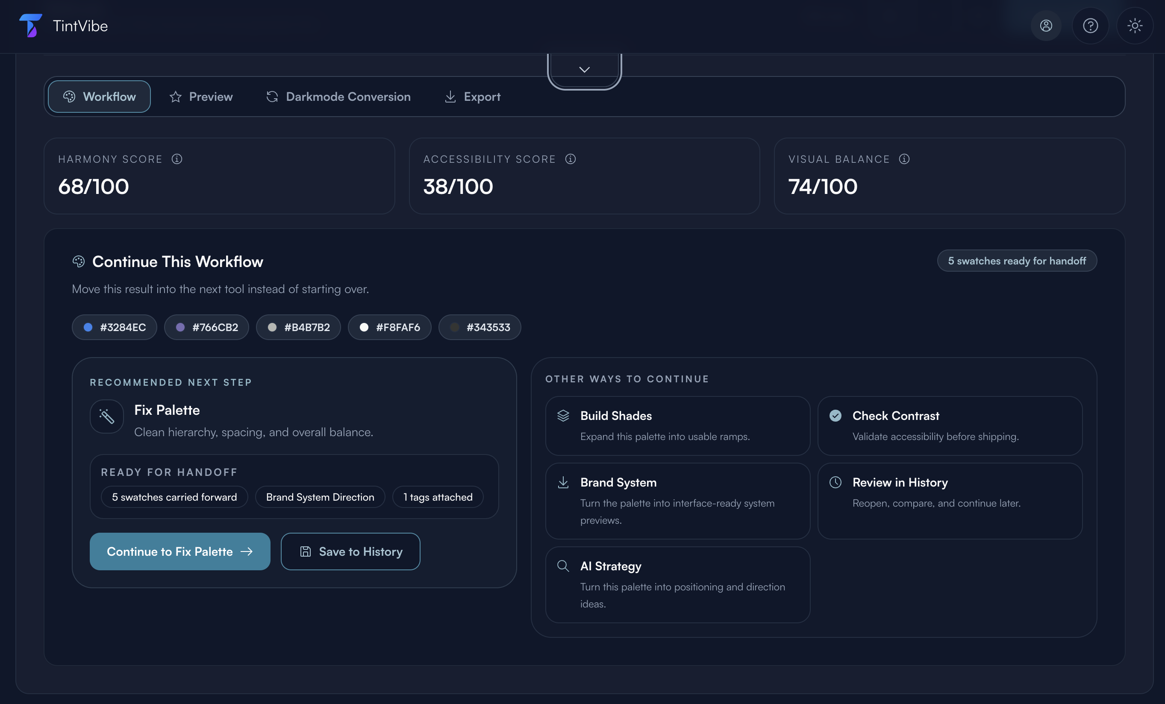This screenshot has height=704, width=1165.
Task: Switch to the Preview tab
Action: point(201,97)
